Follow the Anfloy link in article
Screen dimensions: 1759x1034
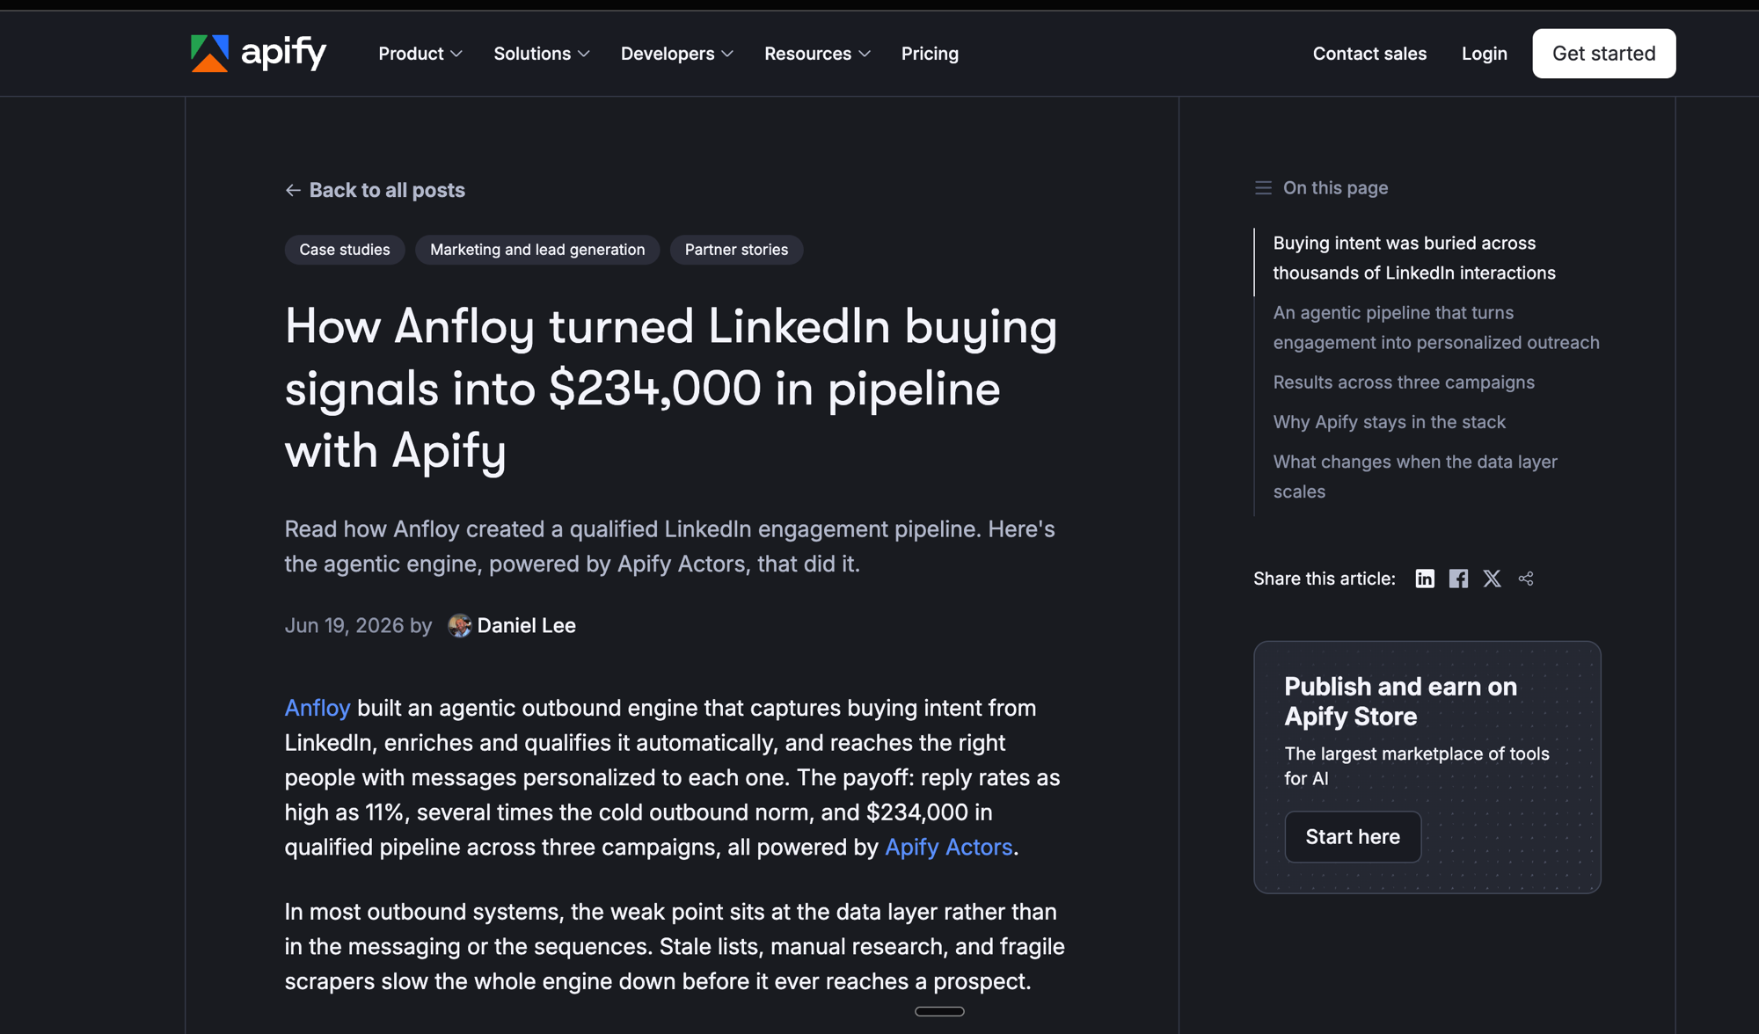(x=317, y=708)
